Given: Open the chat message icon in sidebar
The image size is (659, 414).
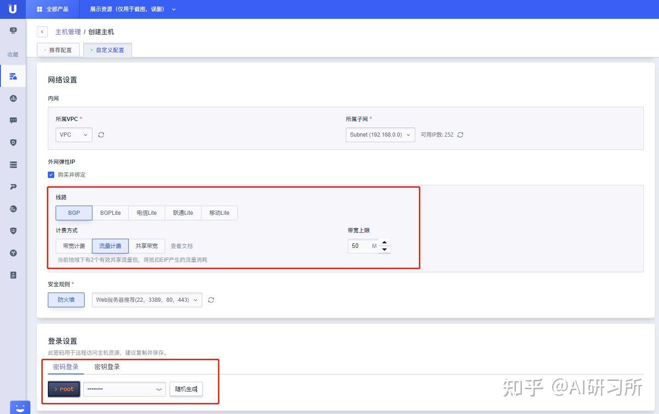Looking at the screenshot, I should click(13, 120).
